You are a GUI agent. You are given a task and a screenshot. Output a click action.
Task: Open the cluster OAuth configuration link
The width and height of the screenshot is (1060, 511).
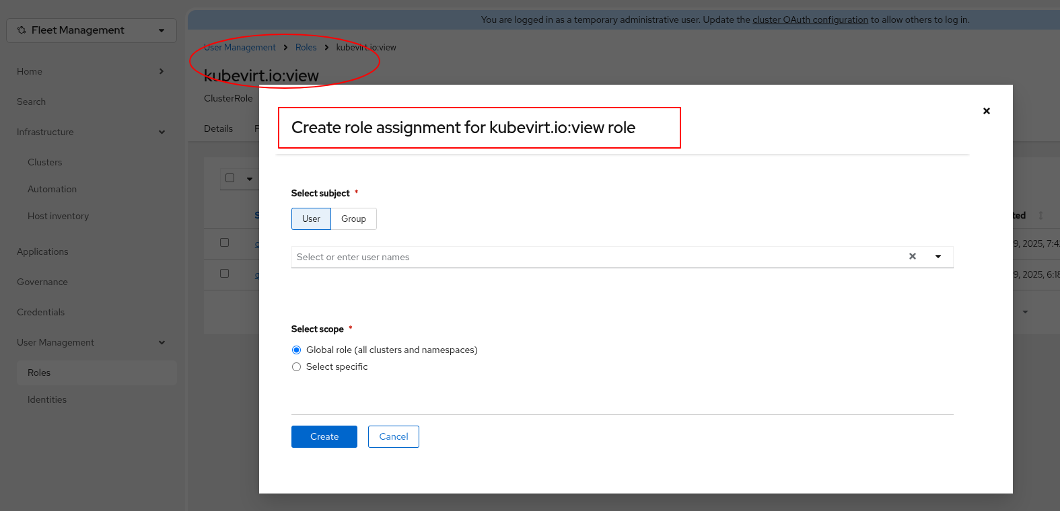coord(810,19)
